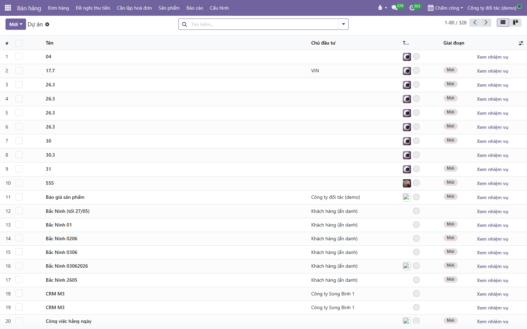Open activities clock icon with 303 badge

(x=415, y=7)
